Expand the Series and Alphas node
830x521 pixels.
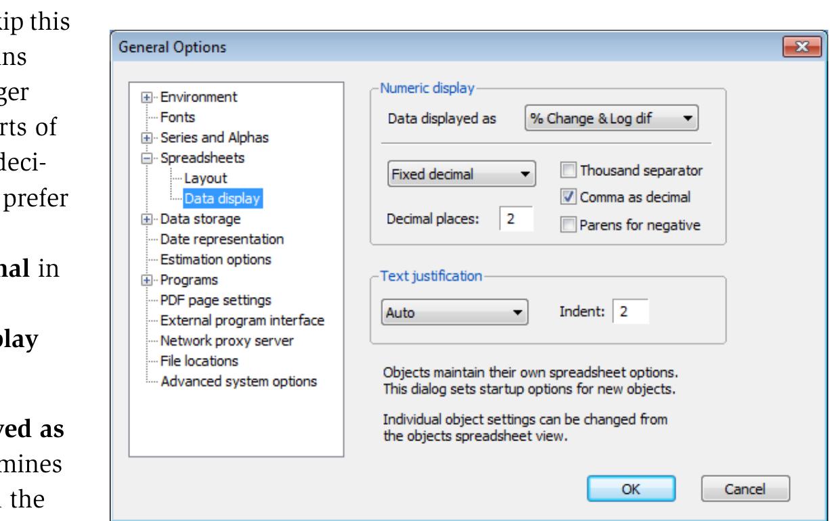click(147, 137)
